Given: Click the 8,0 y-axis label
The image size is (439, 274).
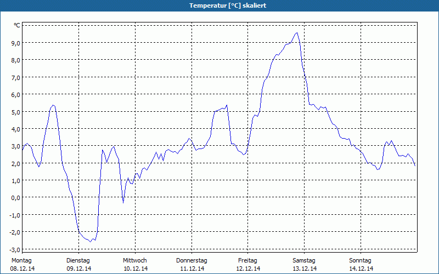Looking at the screenshot, I should (16, 60).
